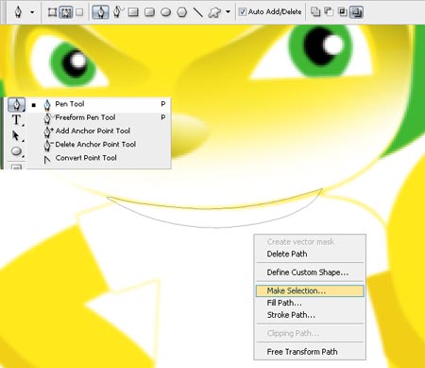The height and width of the screenshot is (368, 425).
Task: Click Intersect path areas icon
Action: (343, 12)
